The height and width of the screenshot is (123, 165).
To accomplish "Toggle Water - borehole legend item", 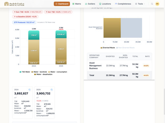I will click(39, 72).
